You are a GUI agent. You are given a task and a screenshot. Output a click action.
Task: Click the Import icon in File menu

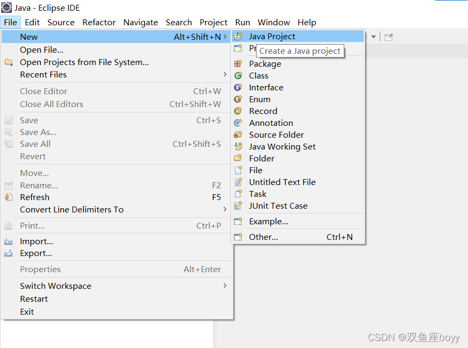click(x=9, y=242)
